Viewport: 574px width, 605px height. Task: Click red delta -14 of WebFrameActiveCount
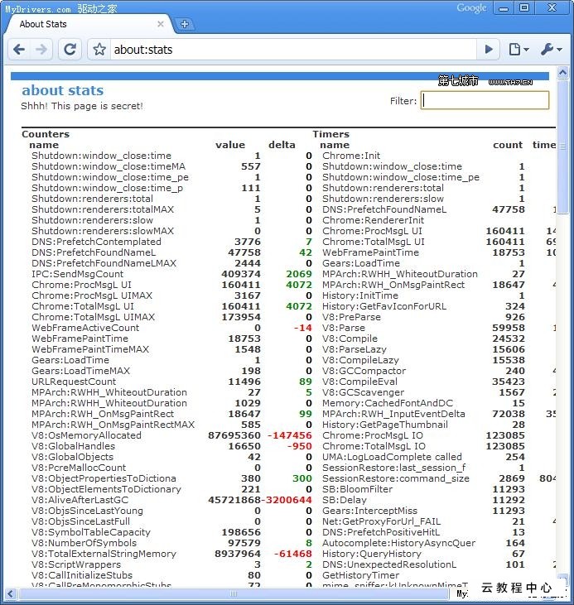pos(303,328)
